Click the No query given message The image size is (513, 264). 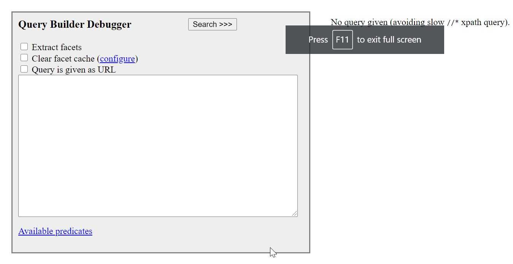pos(420,22)
